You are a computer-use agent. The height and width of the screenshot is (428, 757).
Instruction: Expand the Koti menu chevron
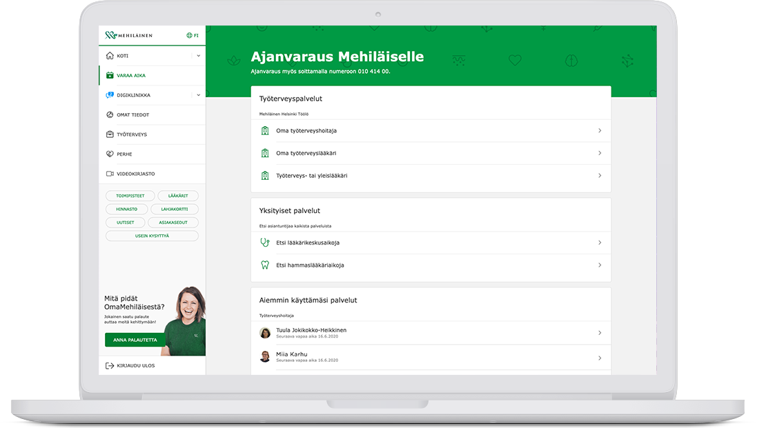tap(199, 56)
